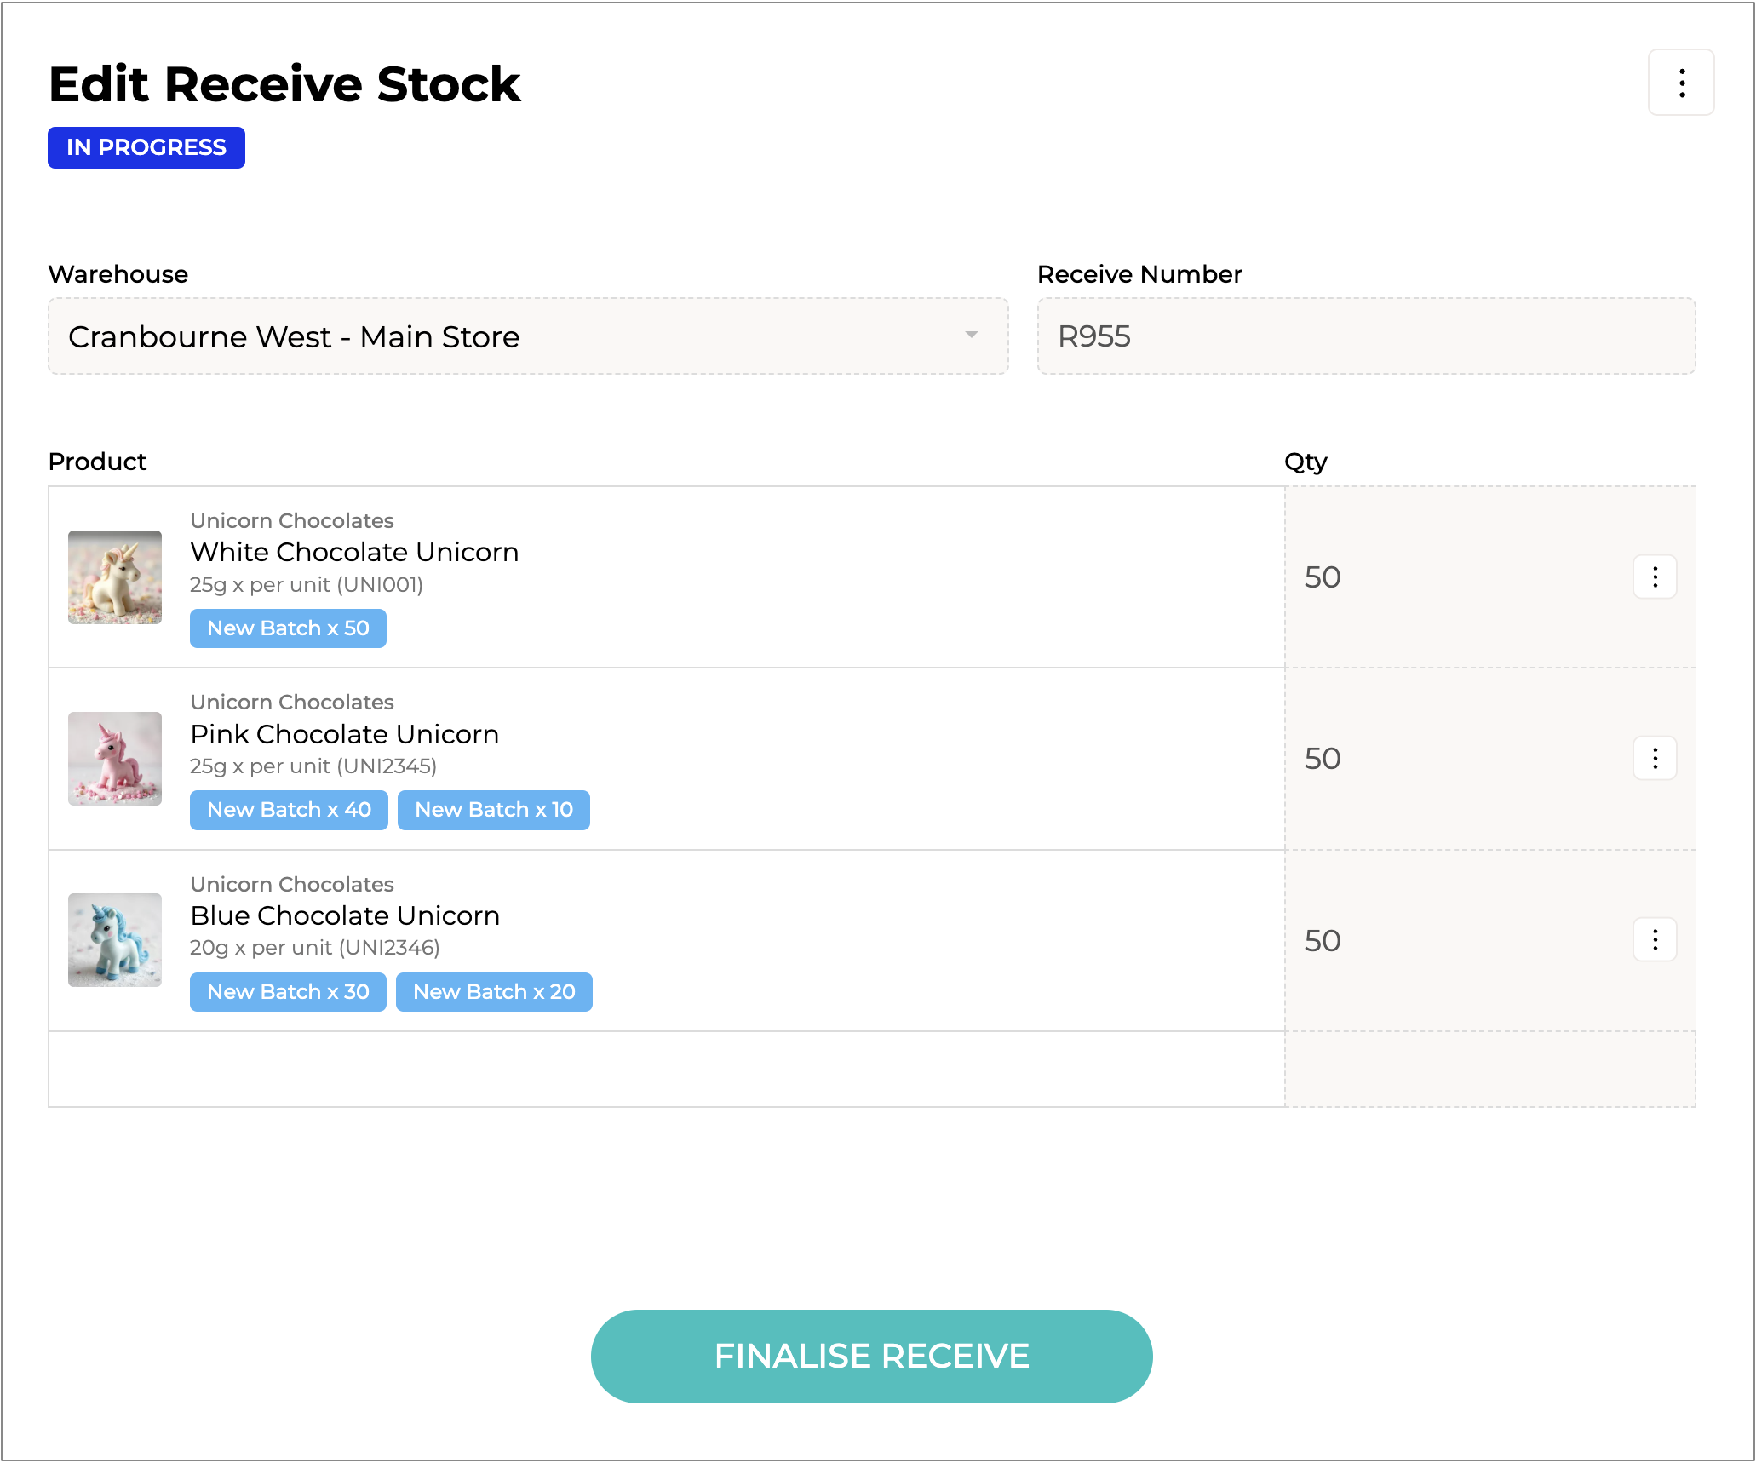The image size is (1756, 1463).
Task: Click the empty new product row
Action: [664, 1070]
